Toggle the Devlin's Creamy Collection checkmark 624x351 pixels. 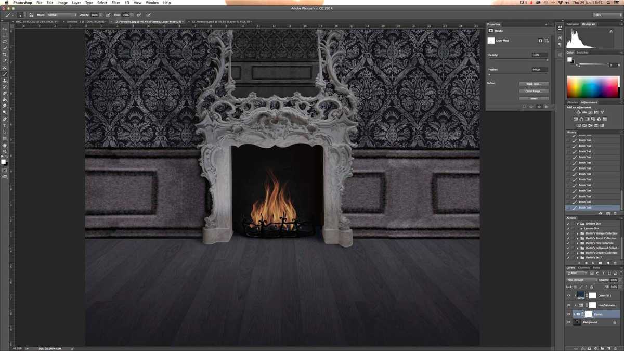click(568, 253)
